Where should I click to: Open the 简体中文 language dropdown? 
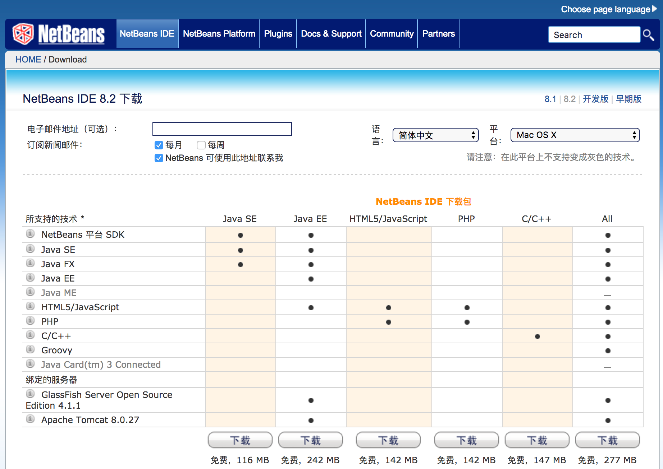pyautogui.click(x=435, y=135)
